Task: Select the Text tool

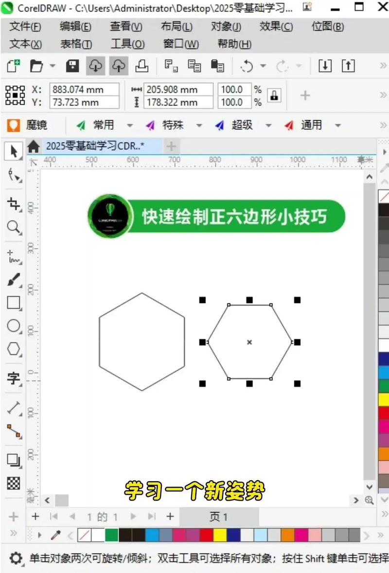Action: (x=14, y=379)
